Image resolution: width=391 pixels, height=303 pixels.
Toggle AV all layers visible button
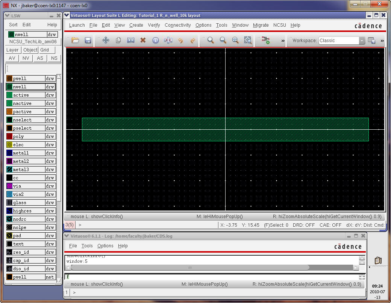point(12,58)
